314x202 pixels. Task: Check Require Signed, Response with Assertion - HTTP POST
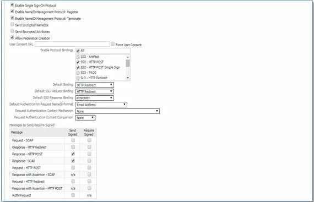click(89, 188)
